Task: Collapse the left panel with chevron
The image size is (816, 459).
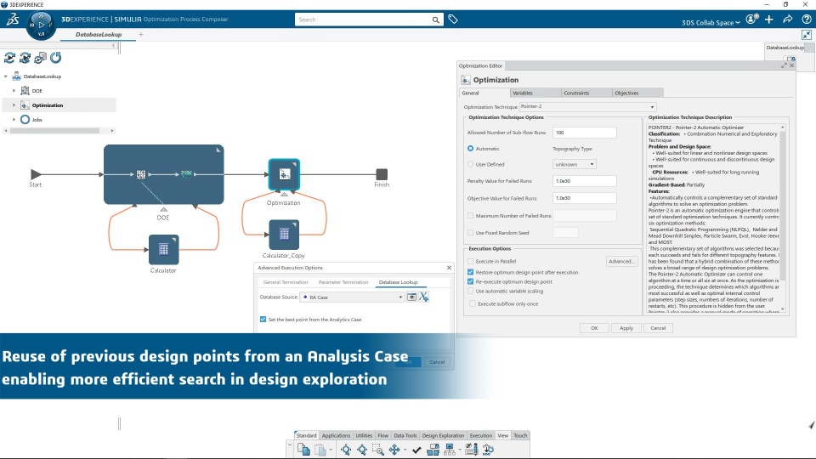Action: [113, 46]
